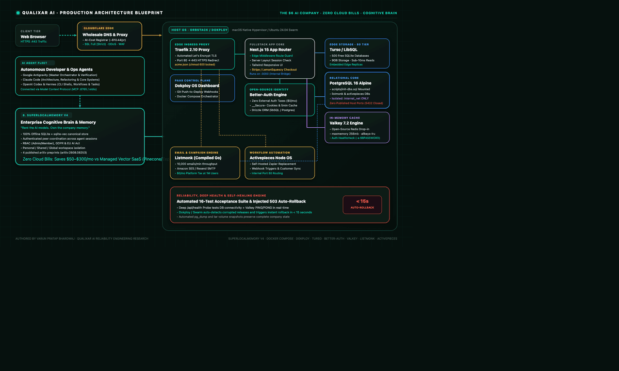Image resolution: width=619 pixels, height=371 pixels.
Task: Click 'Zero Published Host Ports' red line
Action: pyautogui.click(x=356, y=103)
